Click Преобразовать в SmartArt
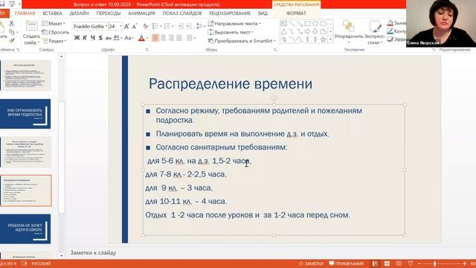This screenshot has width=476, height=268. [x=242, y=41]
